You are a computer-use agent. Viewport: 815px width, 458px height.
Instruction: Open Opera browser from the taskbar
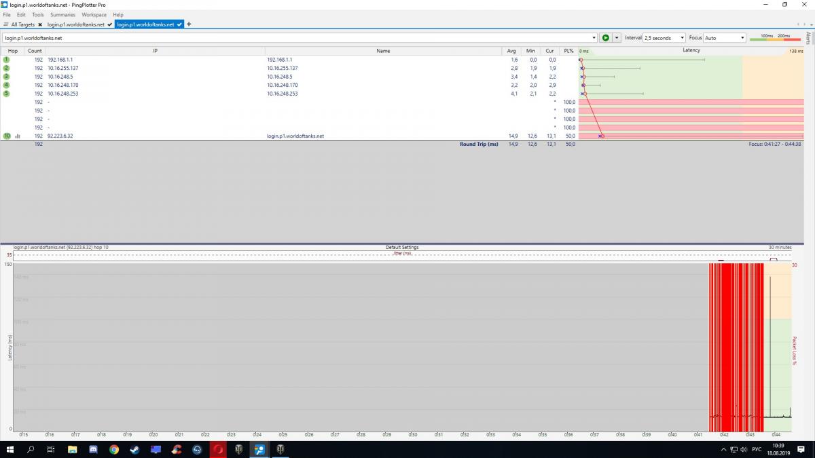217,449
